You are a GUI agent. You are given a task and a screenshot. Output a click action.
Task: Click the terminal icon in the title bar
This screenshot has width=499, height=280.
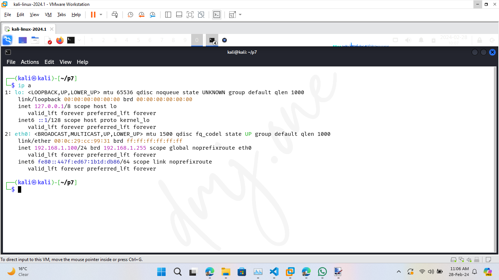coord(8,52)
